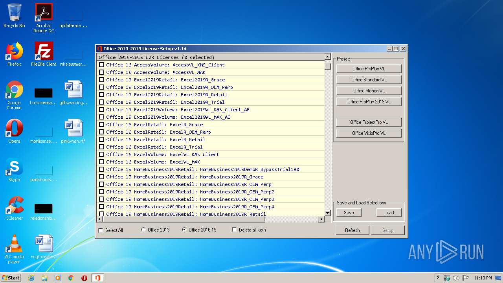
Task: Check HomeBusiness2019R_OEM_Perp3 license
Action: (102, 199)
